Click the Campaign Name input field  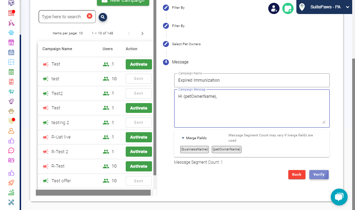point(252,80)
